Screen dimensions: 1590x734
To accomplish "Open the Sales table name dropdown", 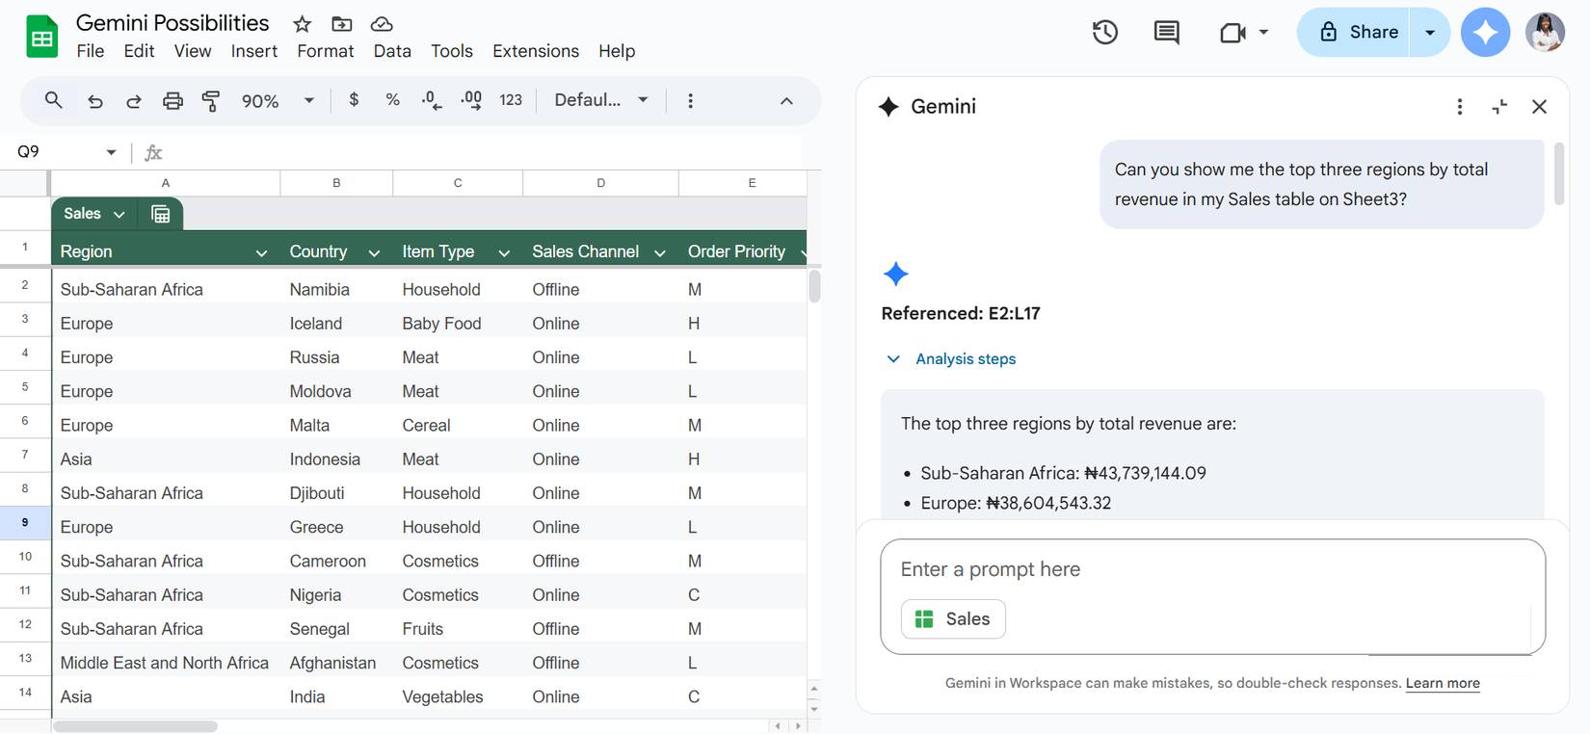I will pyautogui.click(x=119, y=214).
